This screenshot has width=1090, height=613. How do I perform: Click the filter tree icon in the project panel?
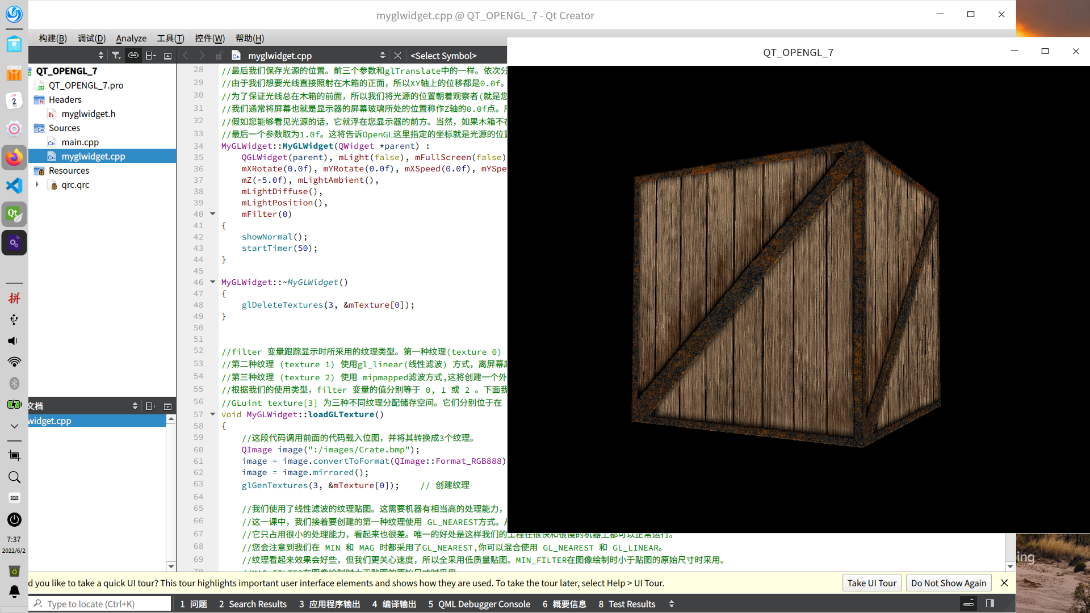pos(116,55)
